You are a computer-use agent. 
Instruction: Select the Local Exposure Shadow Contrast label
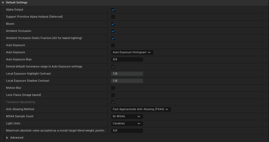click(28, 81)
